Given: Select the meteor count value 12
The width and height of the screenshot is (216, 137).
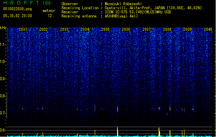Looking at the screenshot, I should (x=50, y=16).
